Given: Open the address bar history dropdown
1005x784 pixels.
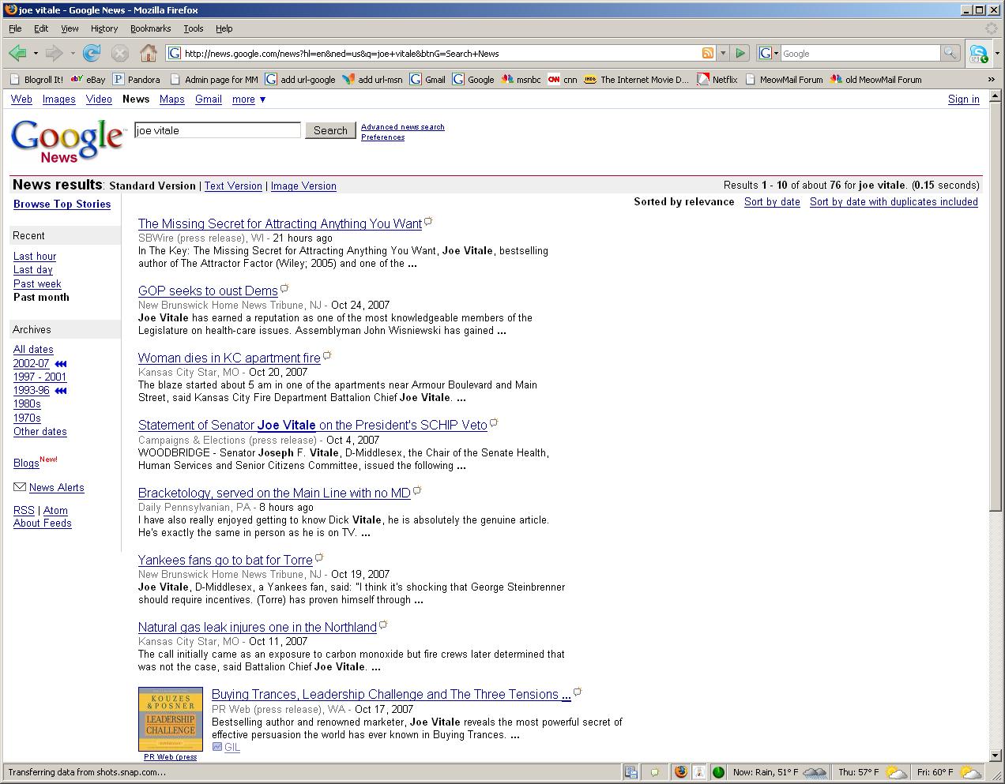Looking at the screenshot, I should click(x=723, y=53).
